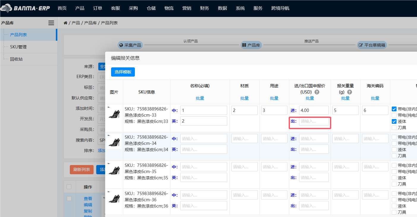
Task: Click help icon next to 进/出口国申报价 (USD)
Action: (x=317, y=92)
